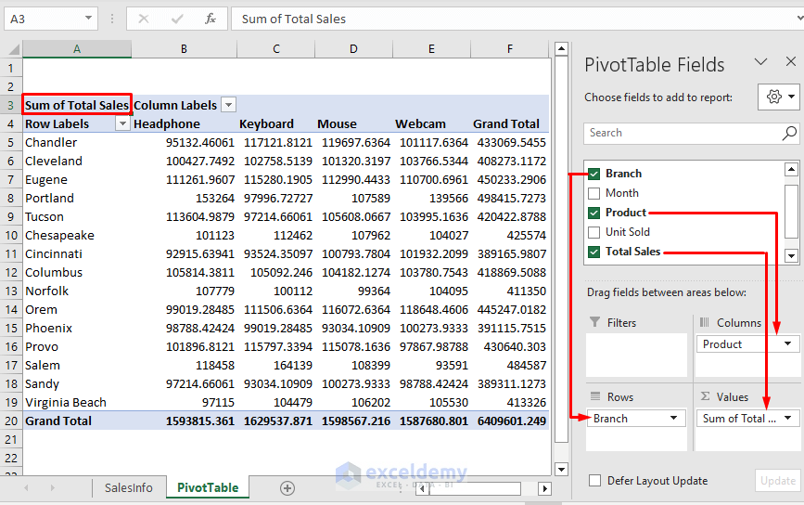Uncheck the Branch field checkbox

593,174
